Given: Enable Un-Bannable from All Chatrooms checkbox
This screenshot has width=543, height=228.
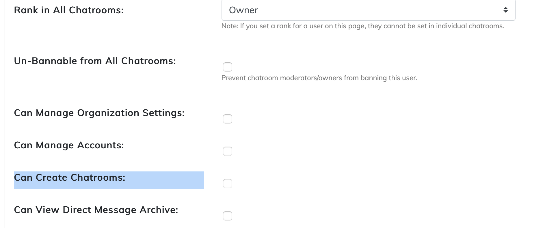Looking at the screenshot, I should tap(228, 67).
